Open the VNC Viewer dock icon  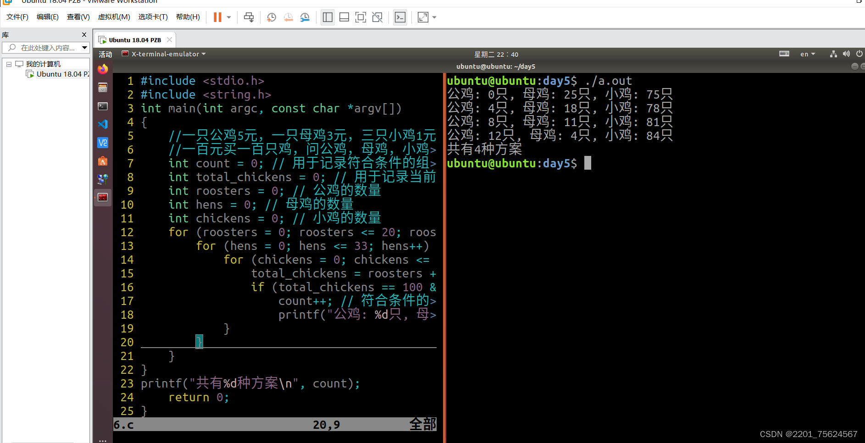pyautogui.click(x=103, y=143)
